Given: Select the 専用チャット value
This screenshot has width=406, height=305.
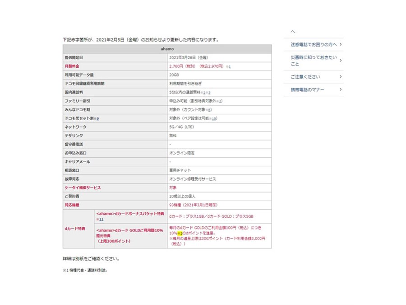Looking at the screenshot, I should pos(180,170).
